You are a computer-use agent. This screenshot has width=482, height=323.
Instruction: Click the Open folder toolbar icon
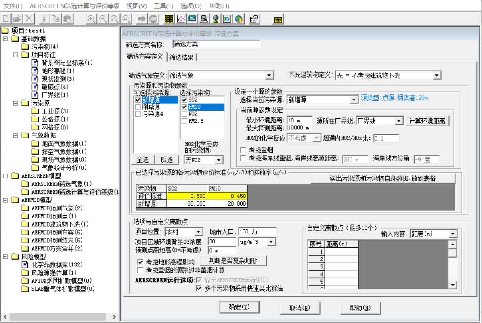[x=17, y=19]
